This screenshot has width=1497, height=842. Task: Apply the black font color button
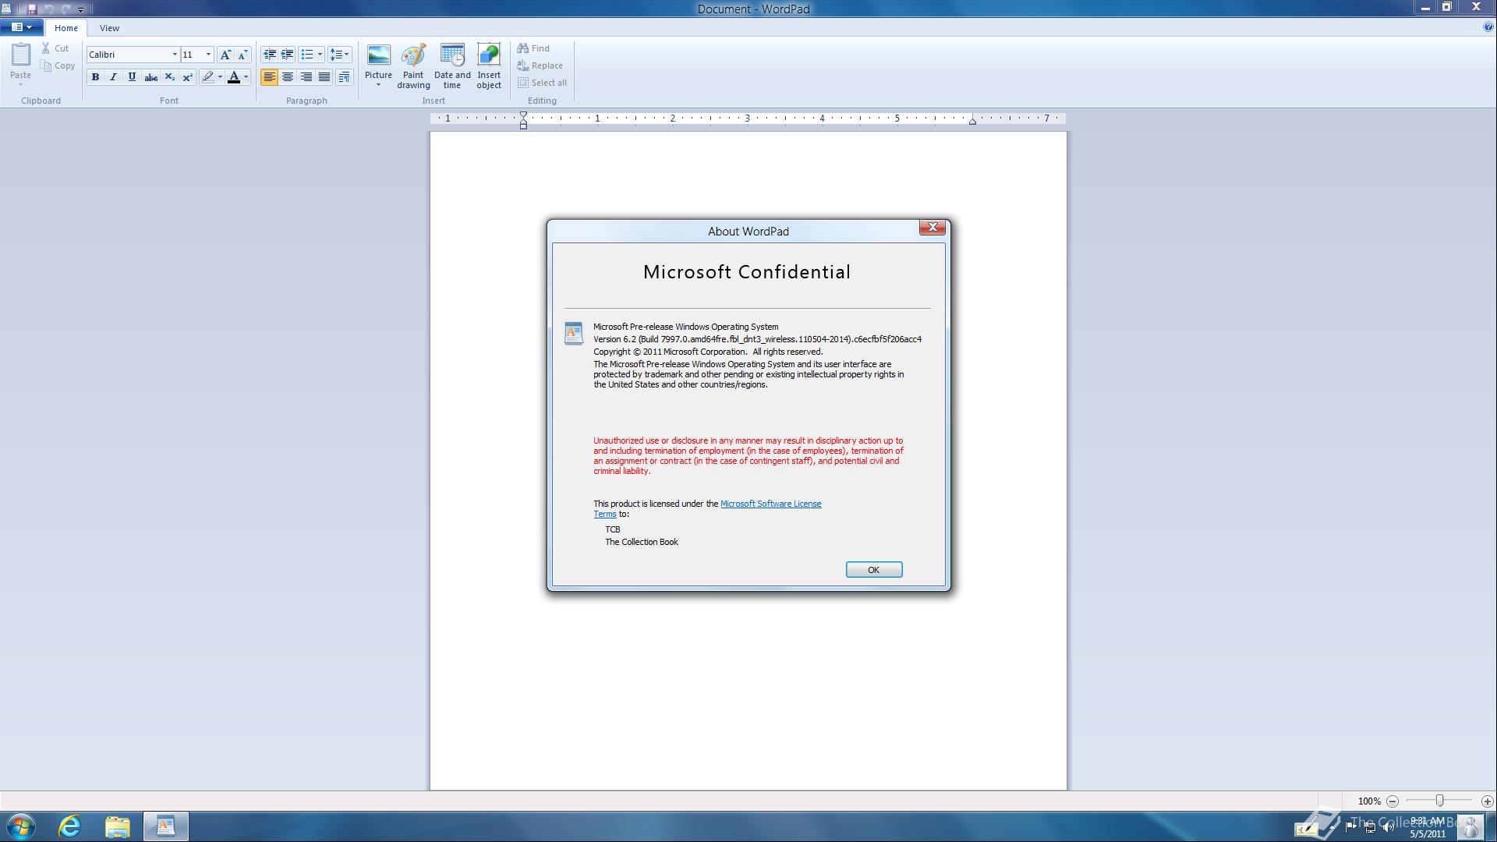233,77
